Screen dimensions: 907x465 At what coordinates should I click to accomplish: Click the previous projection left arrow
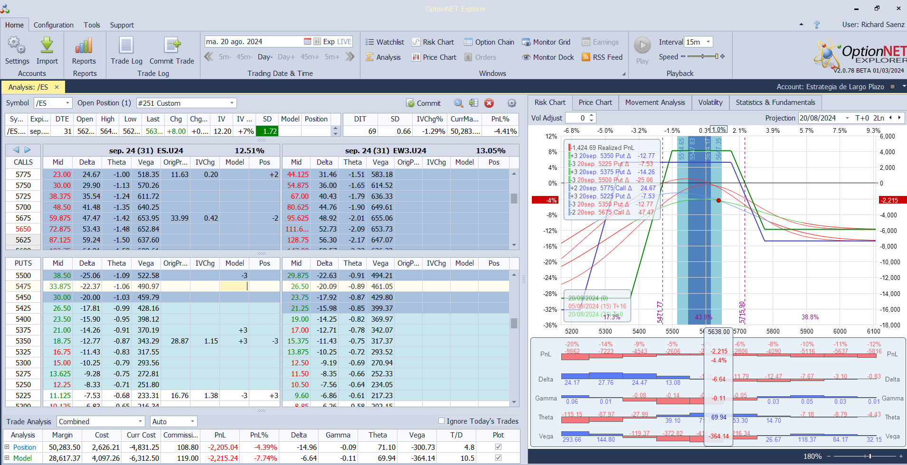(890, 118)
